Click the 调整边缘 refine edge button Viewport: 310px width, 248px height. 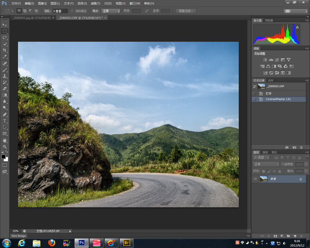[x=186, y=11]
